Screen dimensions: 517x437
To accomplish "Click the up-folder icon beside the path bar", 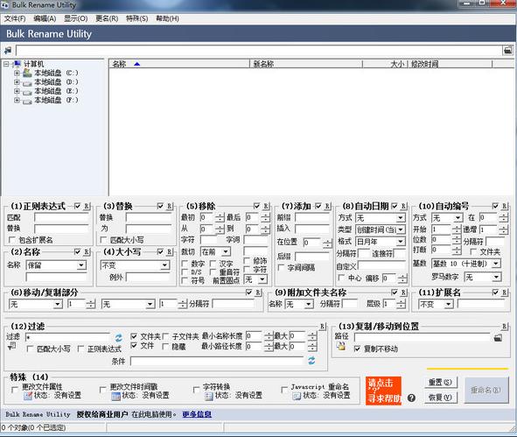I will click(8, 51).
